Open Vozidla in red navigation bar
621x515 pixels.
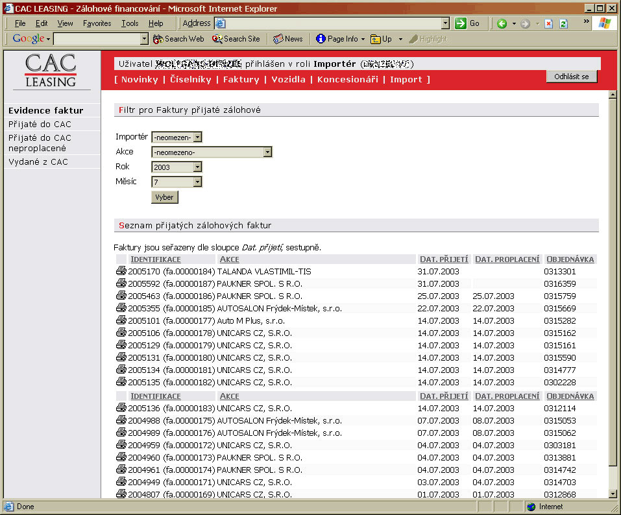[288, 80]
